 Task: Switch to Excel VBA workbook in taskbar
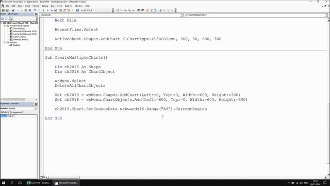pyautogui.click(x=39, y=183)
